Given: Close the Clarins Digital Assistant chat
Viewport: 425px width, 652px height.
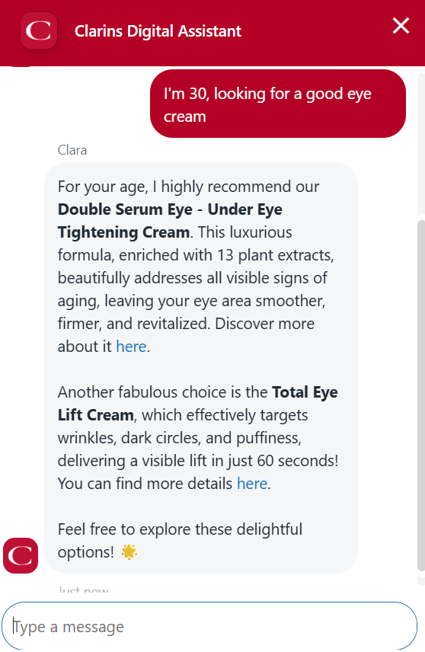Looking at the screenshot, I should [401, 26].
